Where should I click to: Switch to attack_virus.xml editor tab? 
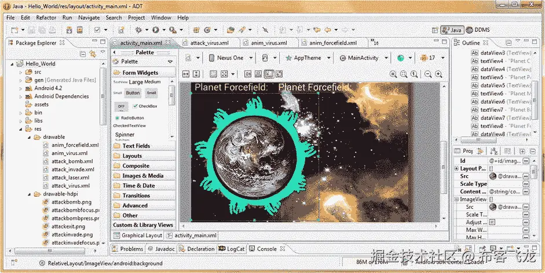coord(209,43)
